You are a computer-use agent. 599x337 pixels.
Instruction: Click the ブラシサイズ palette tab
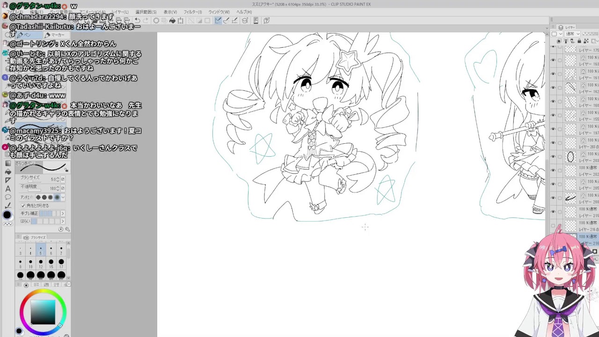(35, 238)
